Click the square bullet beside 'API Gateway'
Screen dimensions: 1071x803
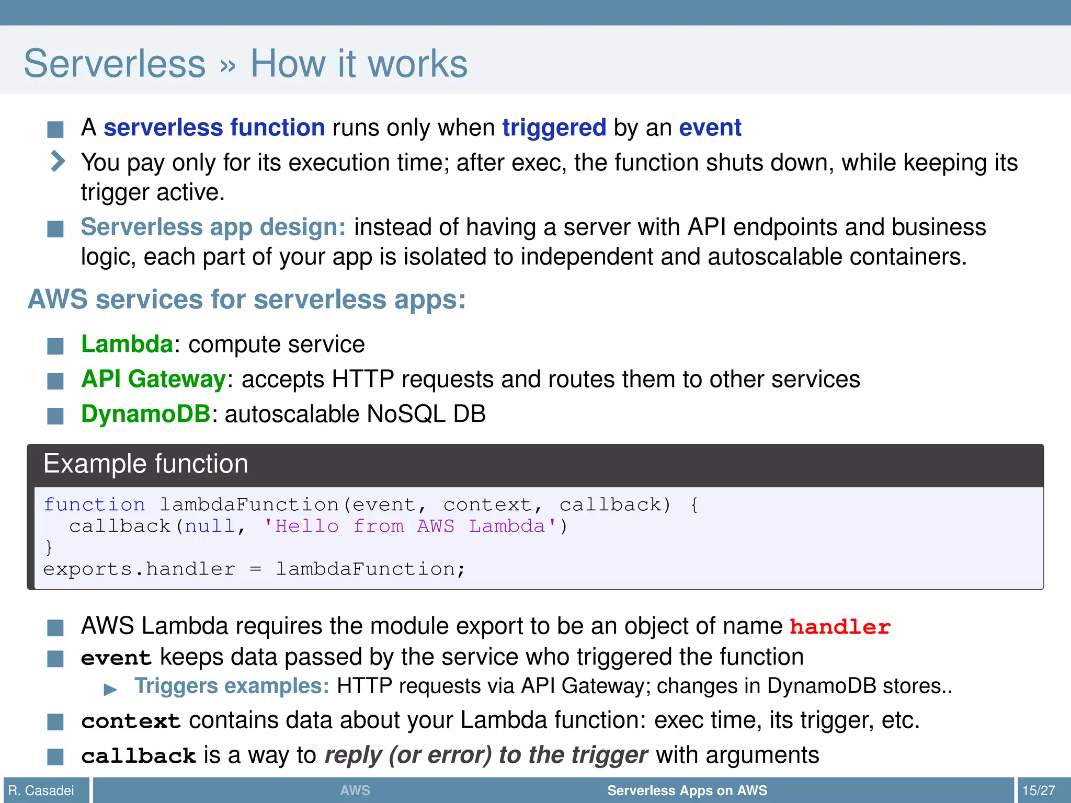click(x=55, y=381)
